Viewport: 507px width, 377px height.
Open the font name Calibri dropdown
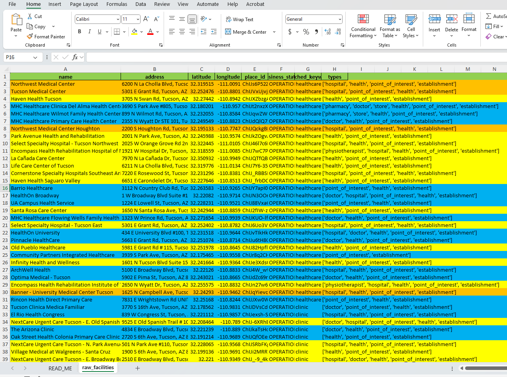[118, 19]
